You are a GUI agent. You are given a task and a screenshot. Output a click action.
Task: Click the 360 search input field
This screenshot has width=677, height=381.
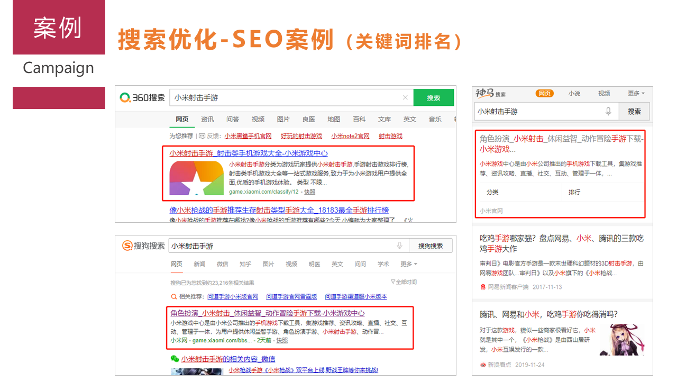[291, 98]
